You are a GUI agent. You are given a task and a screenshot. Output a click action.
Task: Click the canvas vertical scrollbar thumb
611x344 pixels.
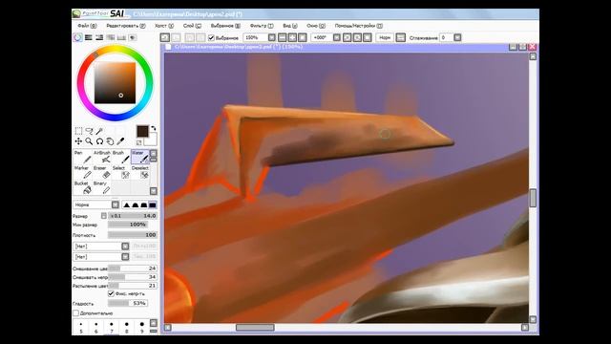(533, 198)
